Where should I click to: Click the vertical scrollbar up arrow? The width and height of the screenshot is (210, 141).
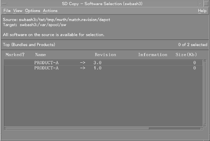coord(205,61)
